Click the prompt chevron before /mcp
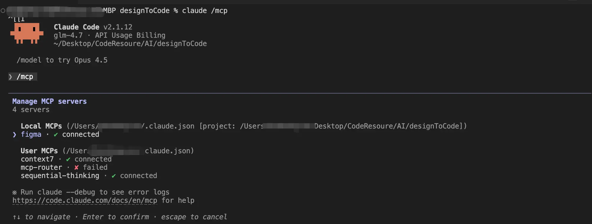592x224 pixels. click(x=11, y=77)
